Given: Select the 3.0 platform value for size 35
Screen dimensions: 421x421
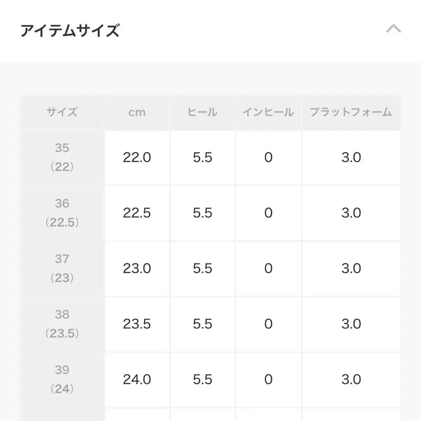Looking at the screenshot, I should pos(351,158).
